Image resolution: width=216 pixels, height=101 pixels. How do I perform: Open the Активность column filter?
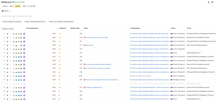(x=68, y=30)
